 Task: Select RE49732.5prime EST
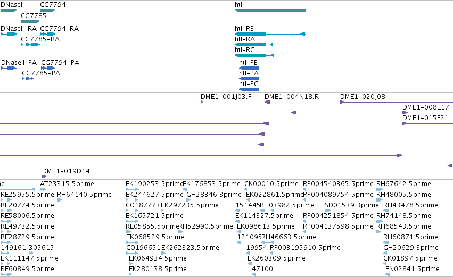[5, 232]
